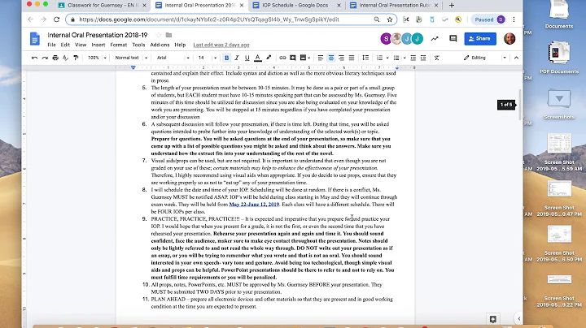Image resolution: width=586 pixels, height=328 pixels.
Task: Open the zoom 100% dropdown
Action: click(97, 58)
